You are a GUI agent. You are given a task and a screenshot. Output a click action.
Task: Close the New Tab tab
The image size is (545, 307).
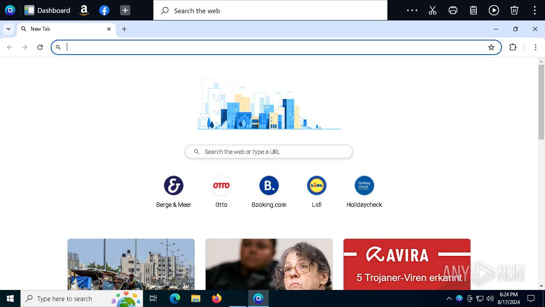[x=109, y=29]
